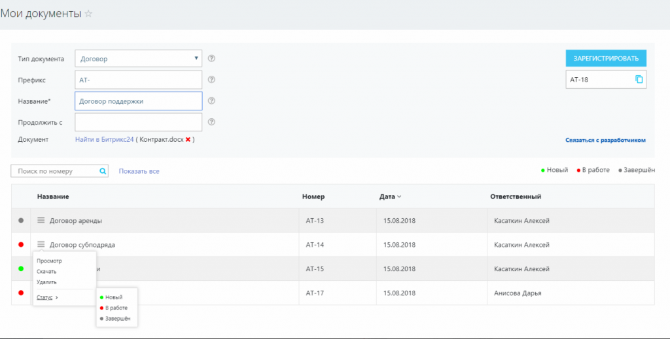Click the red status dot of Договор субподряда
670x339 pixels.
(21, 245)
